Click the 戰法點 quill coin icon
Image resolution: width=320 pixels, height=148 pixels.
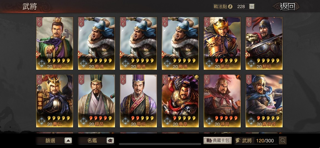click(x=230, y=6)
